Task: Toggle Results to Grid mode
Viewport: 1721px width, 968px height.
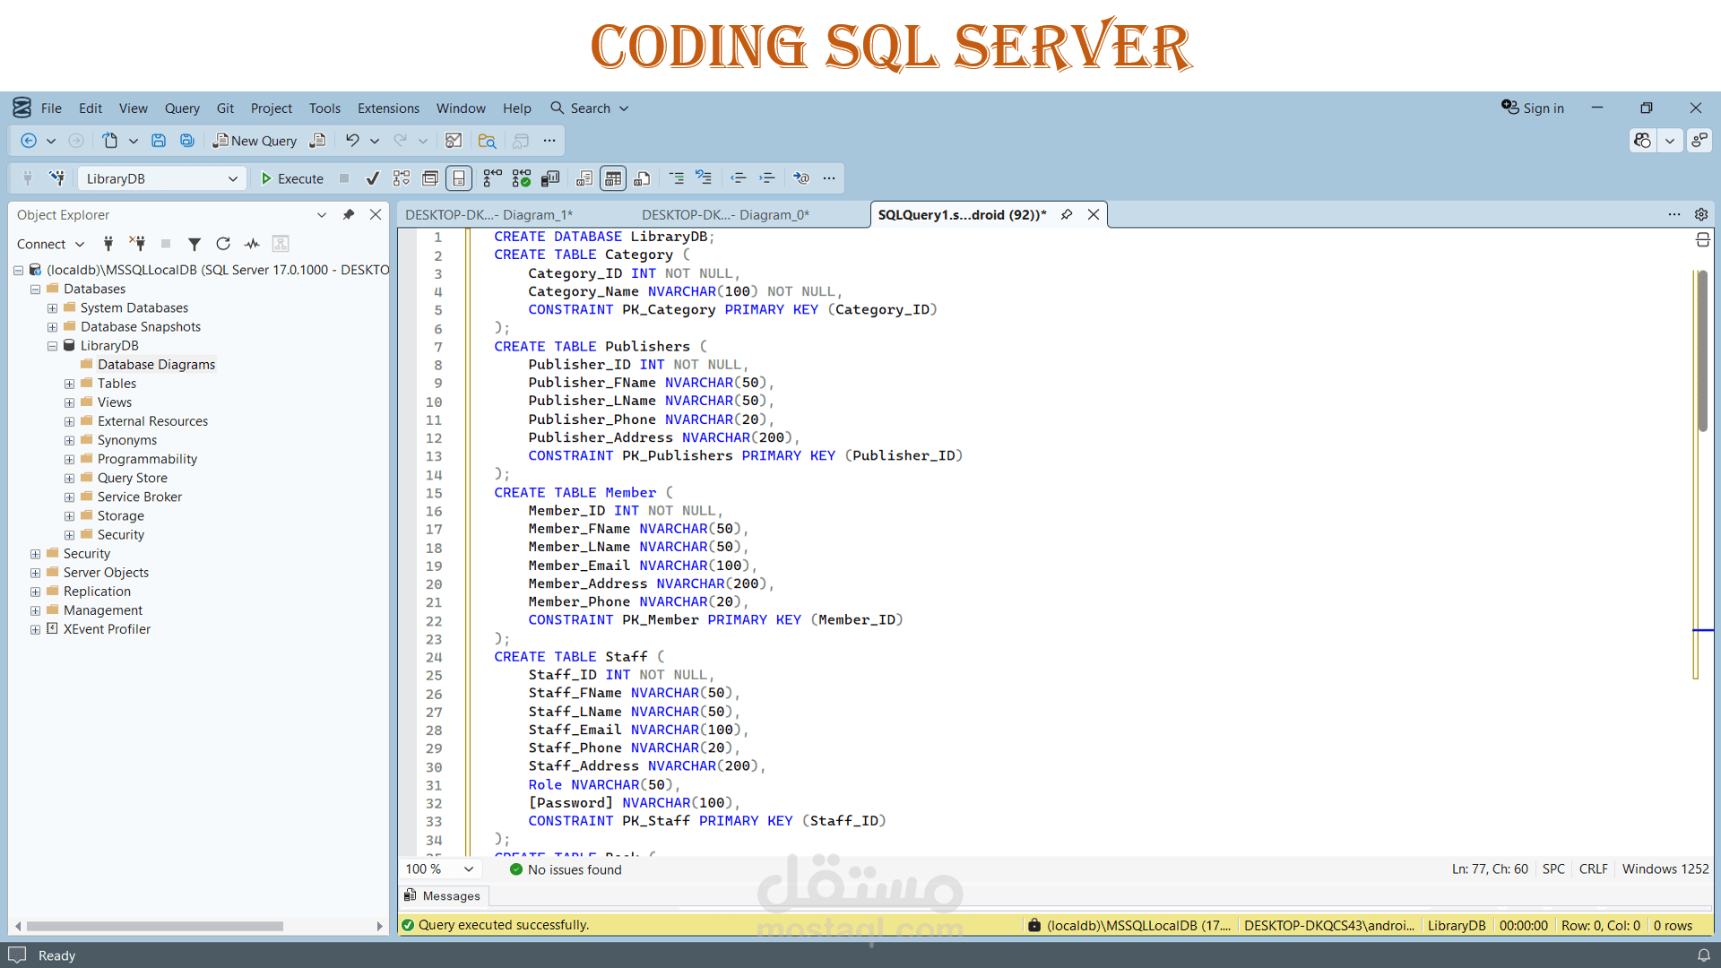Action: [x=613, y=178]
